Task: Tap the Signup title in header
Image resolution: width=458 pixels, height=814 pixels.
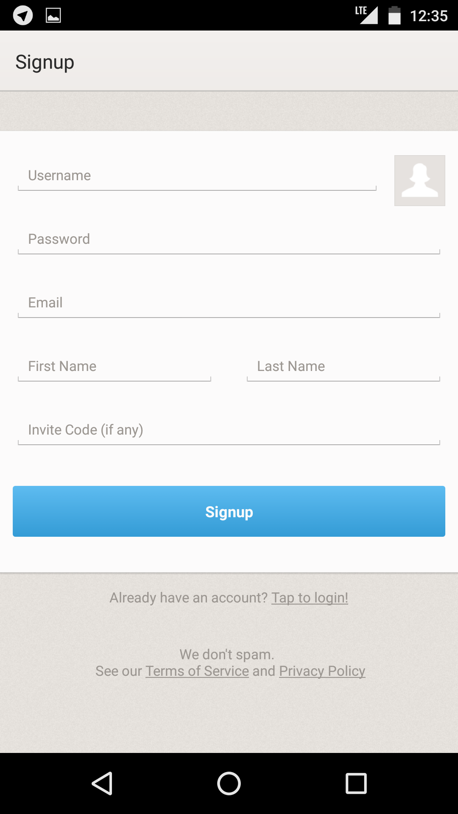Action: click(45, 62)
